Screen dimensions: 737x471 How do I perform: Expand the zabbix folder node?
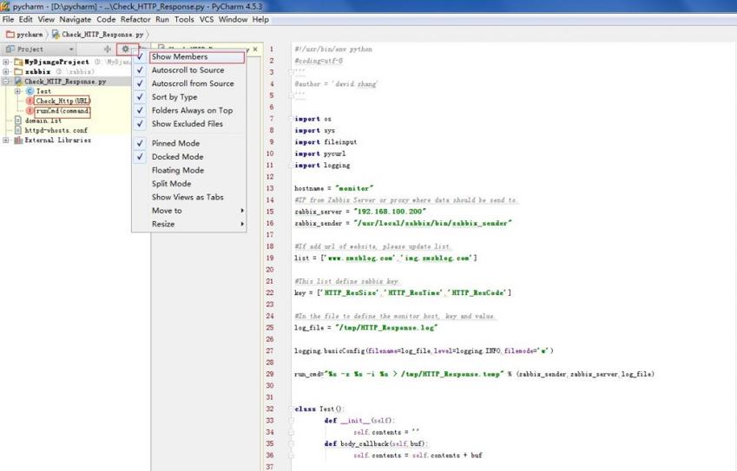5,72
